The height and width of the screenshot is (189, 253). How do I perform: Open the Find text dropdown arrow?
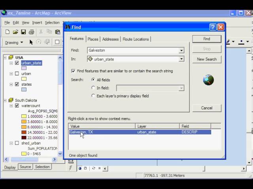click(x=181, y=50)
